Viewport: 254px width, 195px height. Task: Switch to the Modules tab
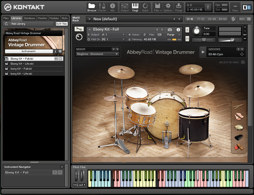pos(54,18)
